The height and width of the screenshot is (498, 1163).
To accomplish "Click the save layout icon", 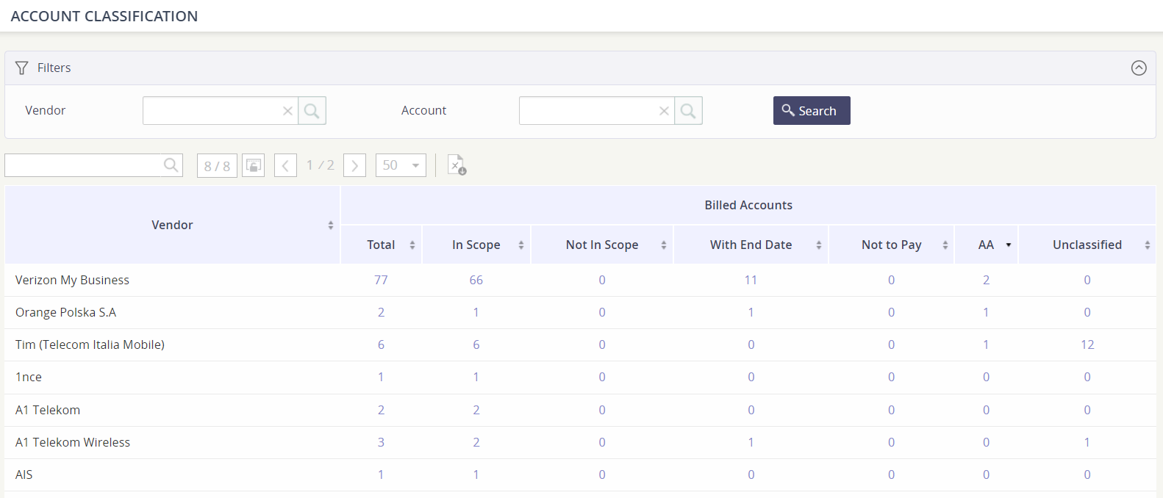I will coord(253,165).
